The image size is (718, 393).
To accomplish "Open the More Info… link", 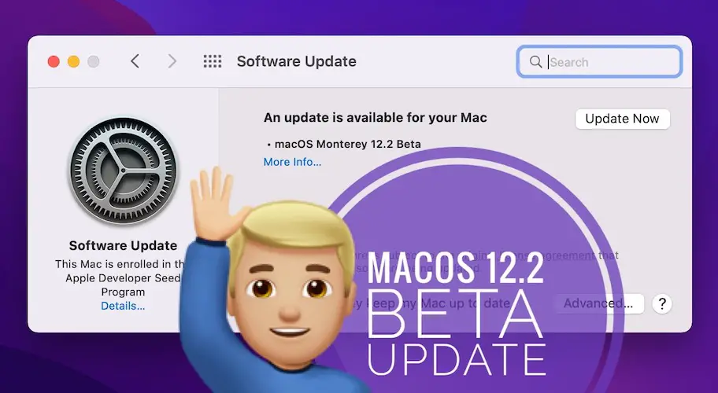I will click(x=292, y=162).
